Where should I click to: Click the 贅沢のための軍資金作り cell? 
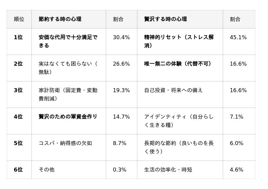[x=68, y=117]
